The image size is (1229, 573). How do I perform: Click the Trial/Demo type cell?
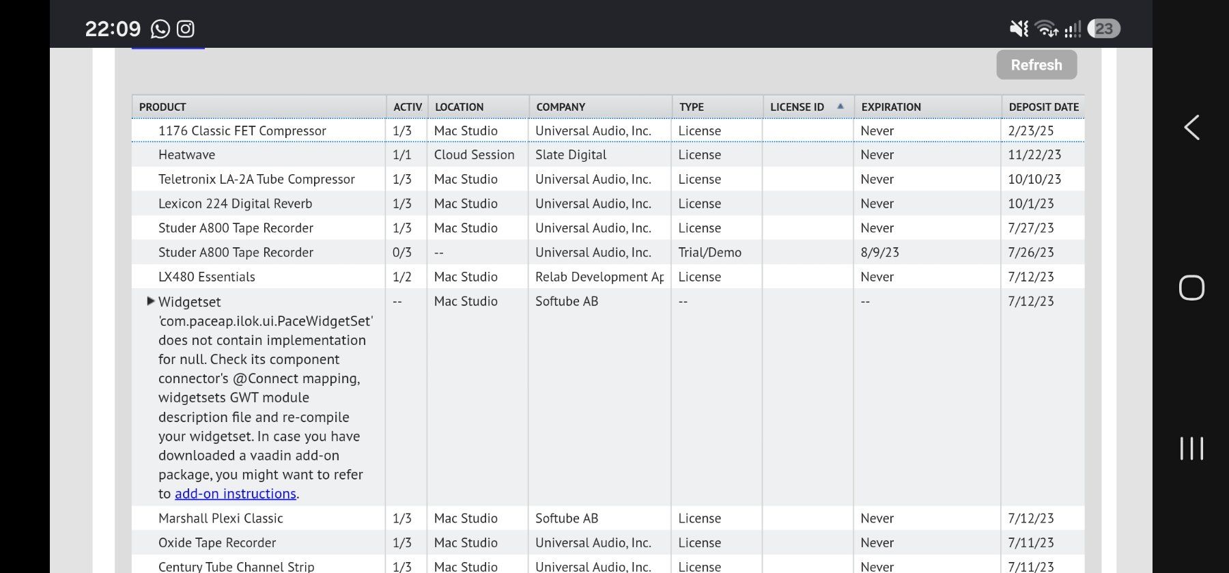tap(709, 253)
